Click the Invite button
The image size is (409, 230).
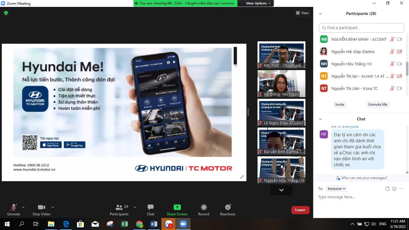340,105
